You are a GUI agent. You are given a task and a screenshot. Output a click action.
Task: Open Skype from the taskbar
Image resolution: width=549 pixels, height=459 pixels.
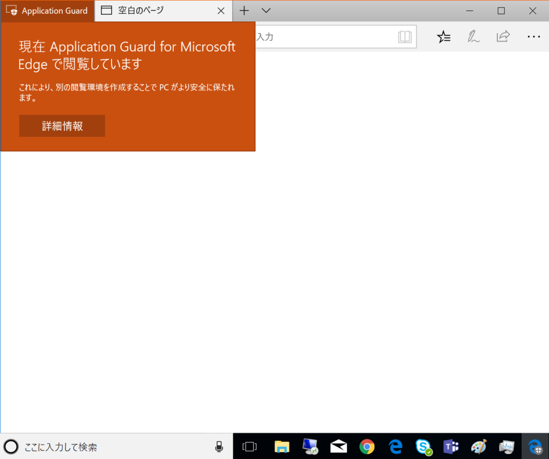[x=423, y=446]
